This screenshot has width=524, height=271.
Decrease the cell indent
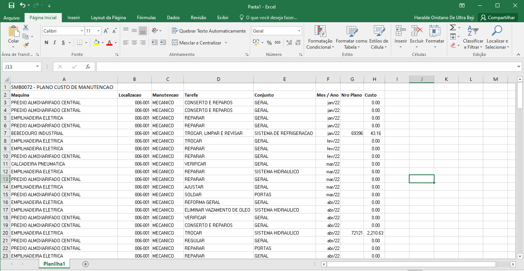pos(155,43)
